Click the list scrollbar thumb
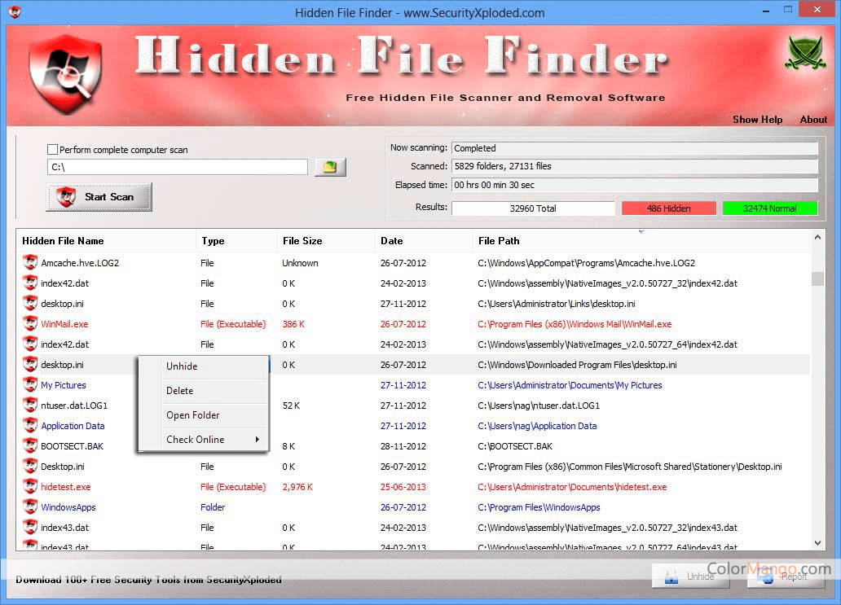This screenshot has width=841, height=605. click(817, 278)
